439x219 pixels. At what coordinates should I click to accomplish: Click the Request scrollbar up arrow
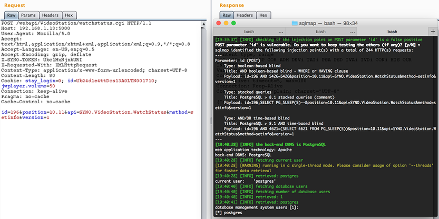coord(203,24)
